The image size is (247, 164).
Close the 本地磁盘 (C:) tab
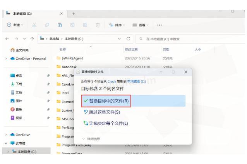coord(62,14)
